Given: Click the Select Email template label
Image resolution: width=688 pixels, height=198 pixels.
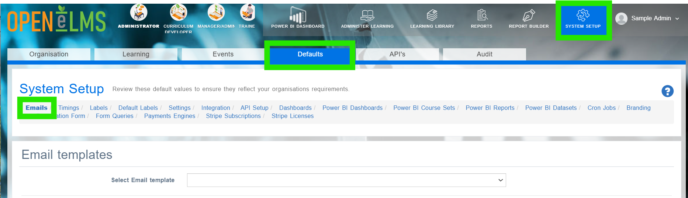Looking at the screenshot, I should 143,180.
